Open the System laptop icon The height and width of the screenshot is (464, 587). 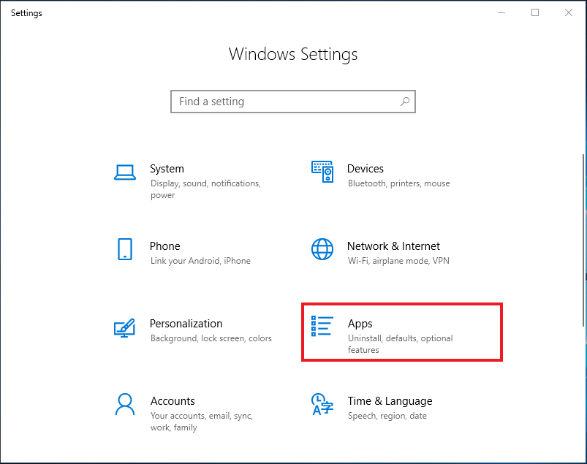(125, 172)
